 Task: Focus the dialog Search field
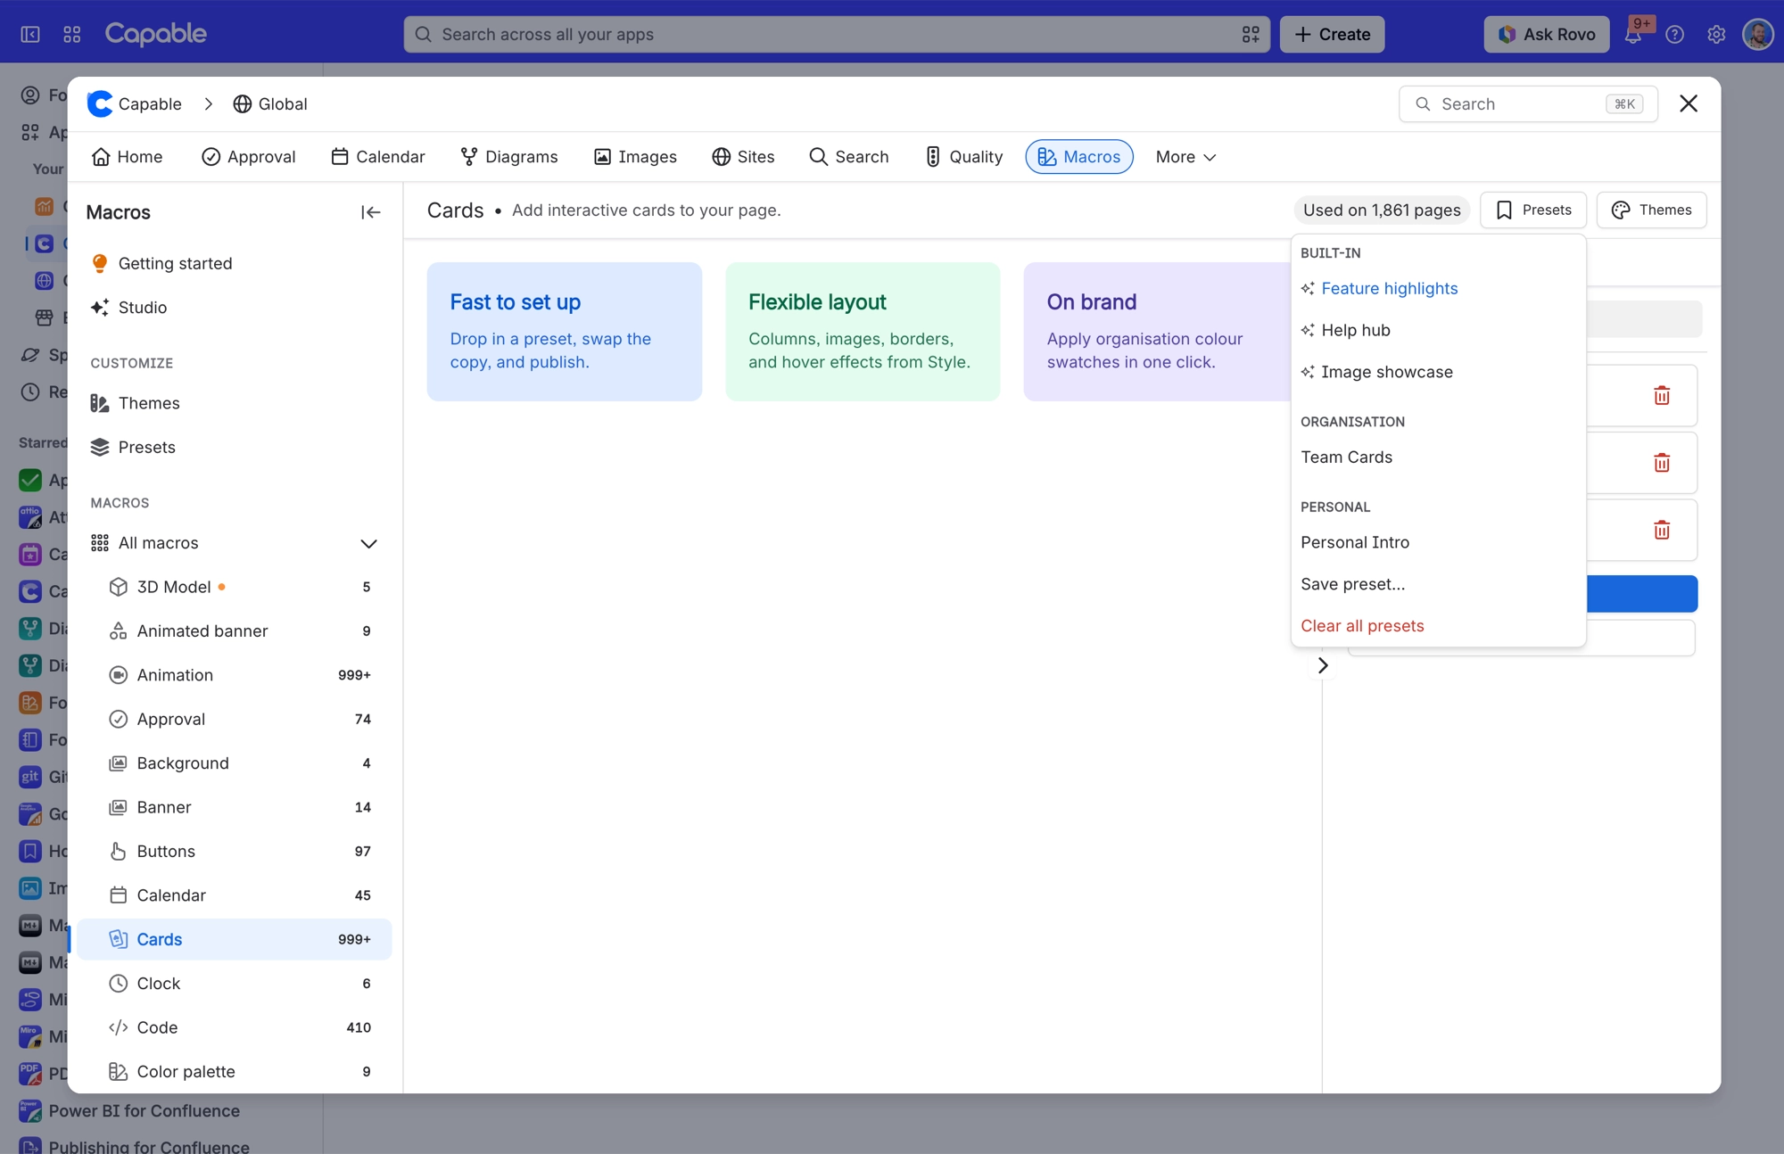click(x=1528, y=104)
